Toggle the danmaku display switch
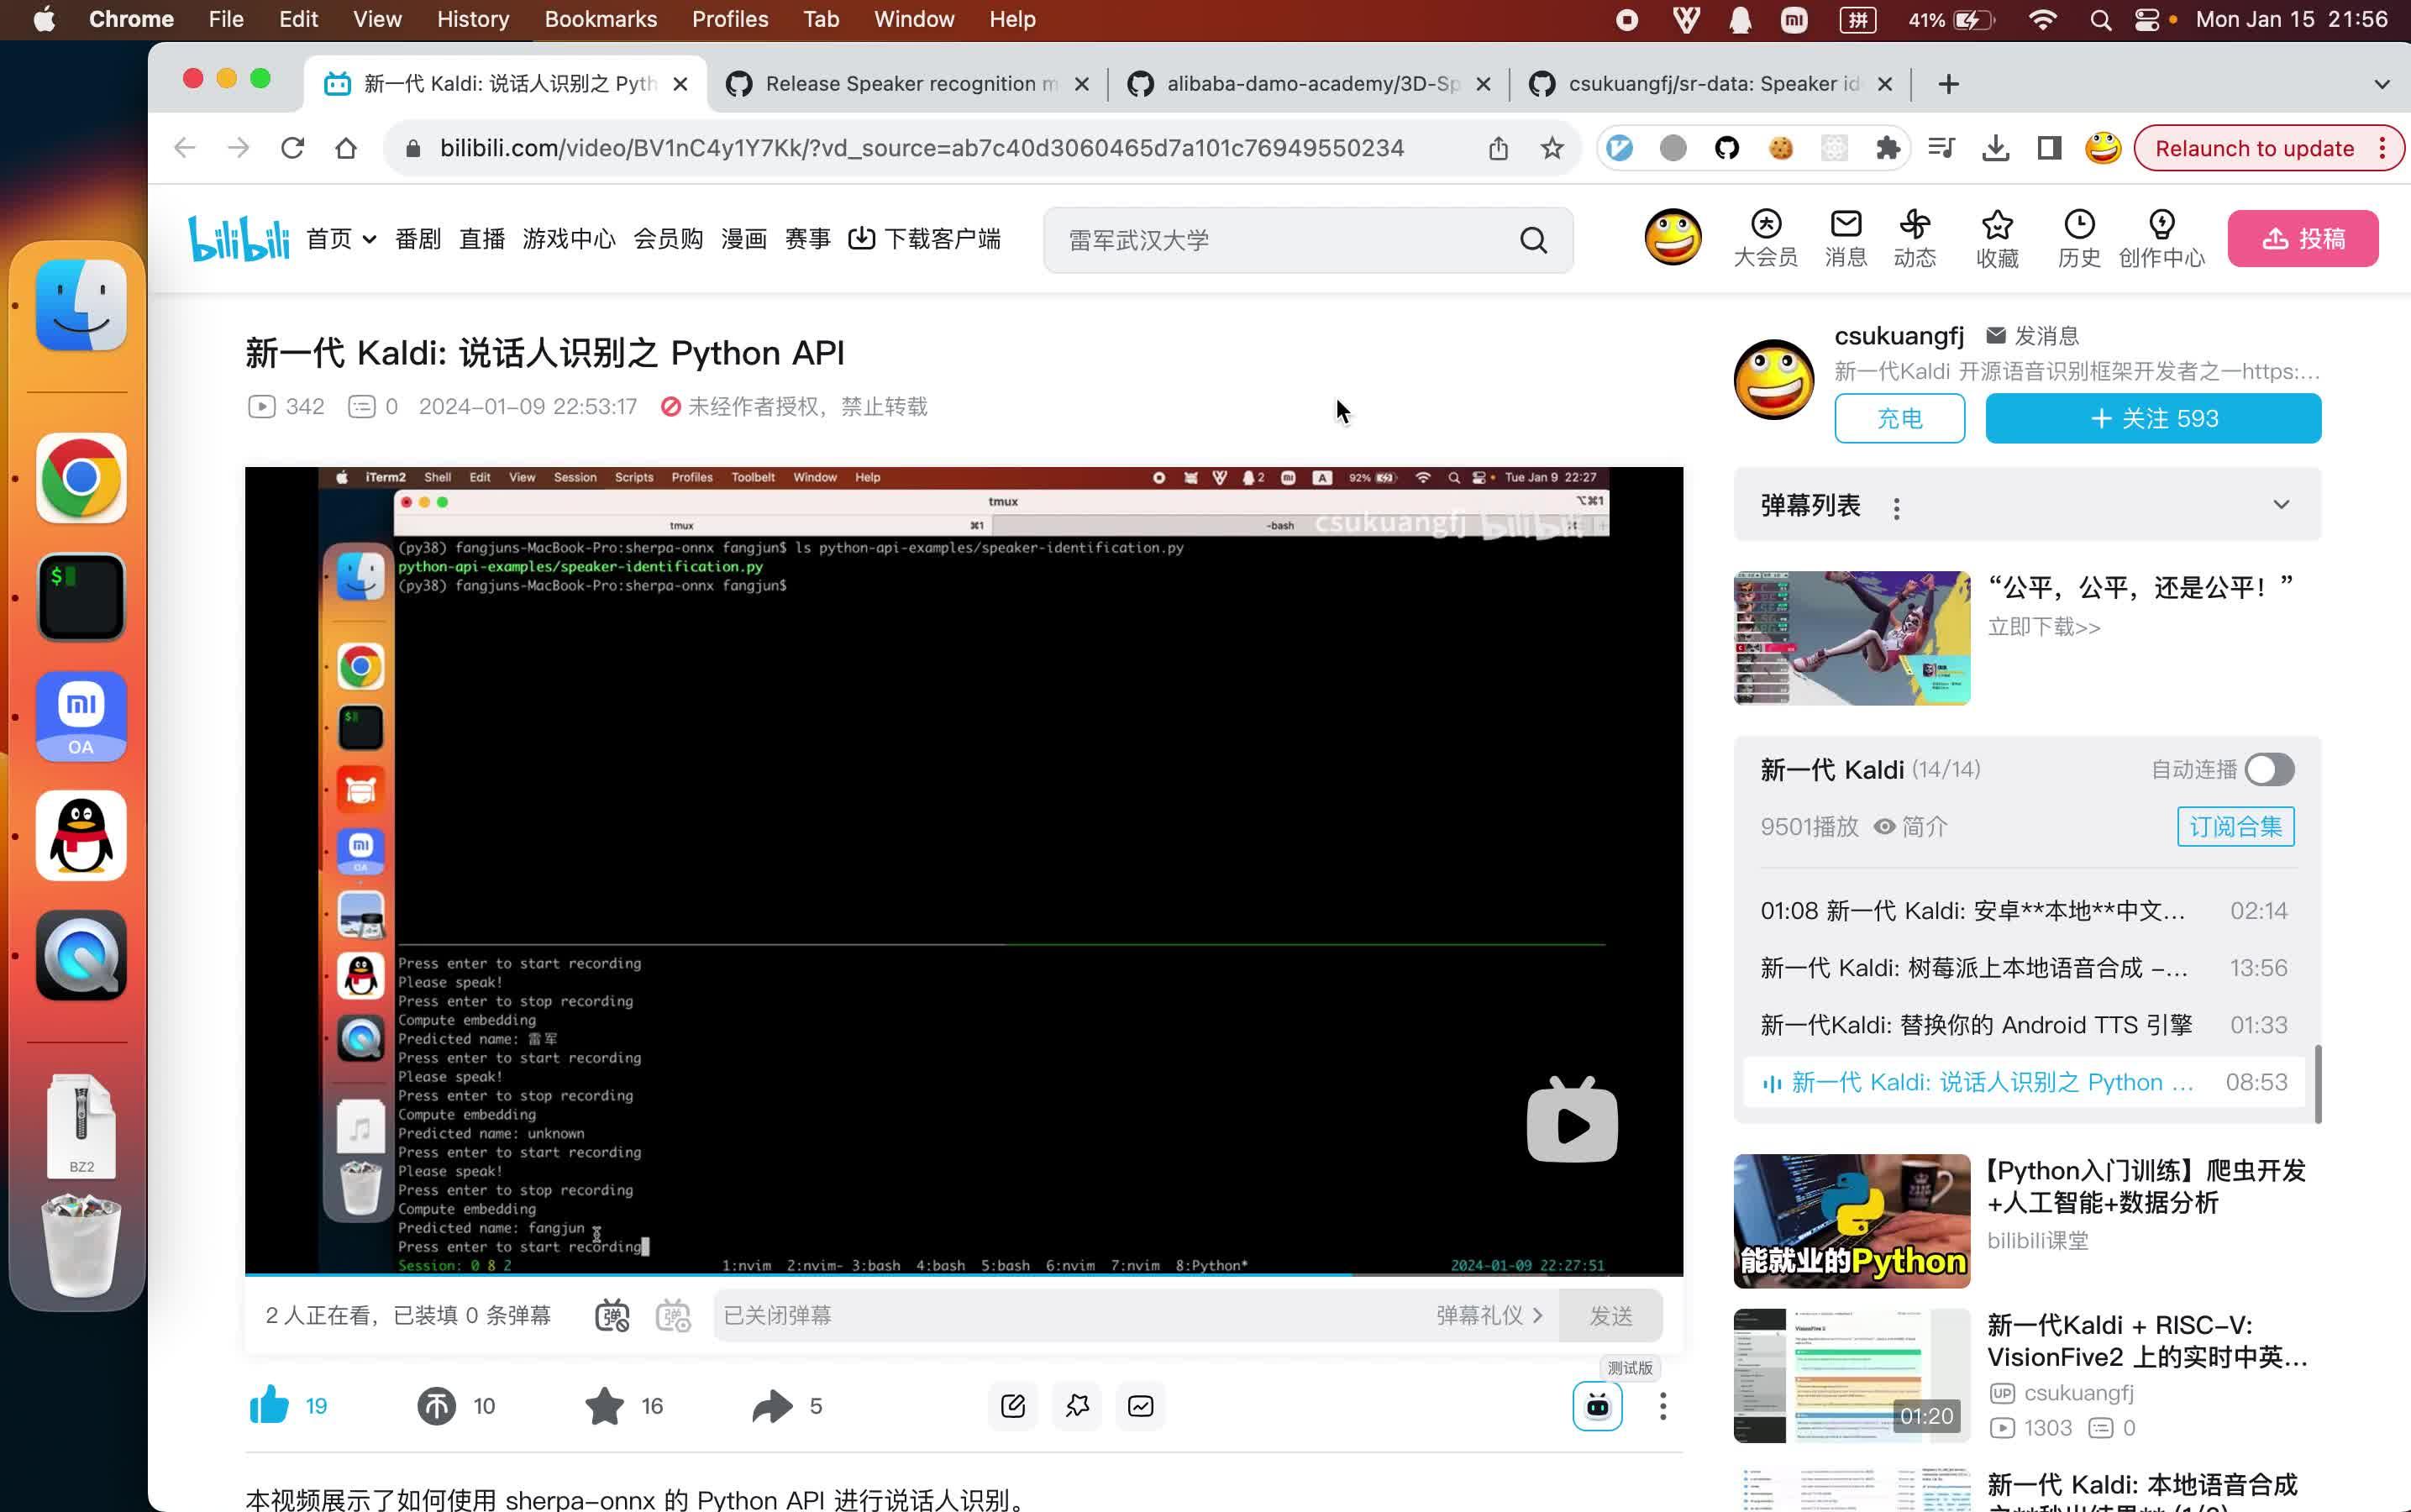The height and width of the screenshot is (1512, 2411). 612,1315
